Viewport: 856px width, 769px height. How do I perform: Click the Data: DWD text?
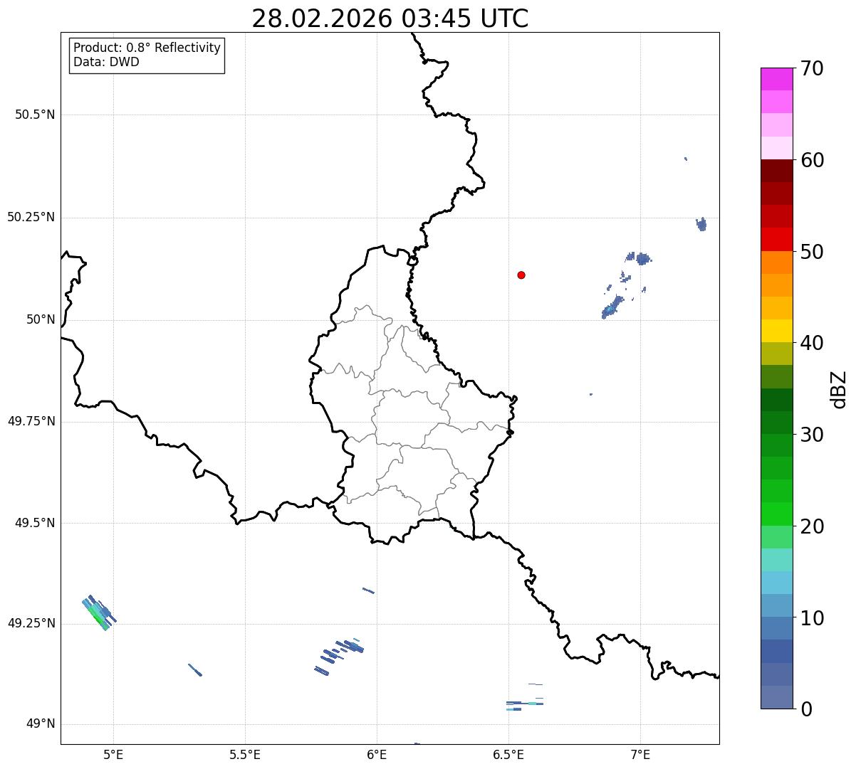(x=106, y=62)
